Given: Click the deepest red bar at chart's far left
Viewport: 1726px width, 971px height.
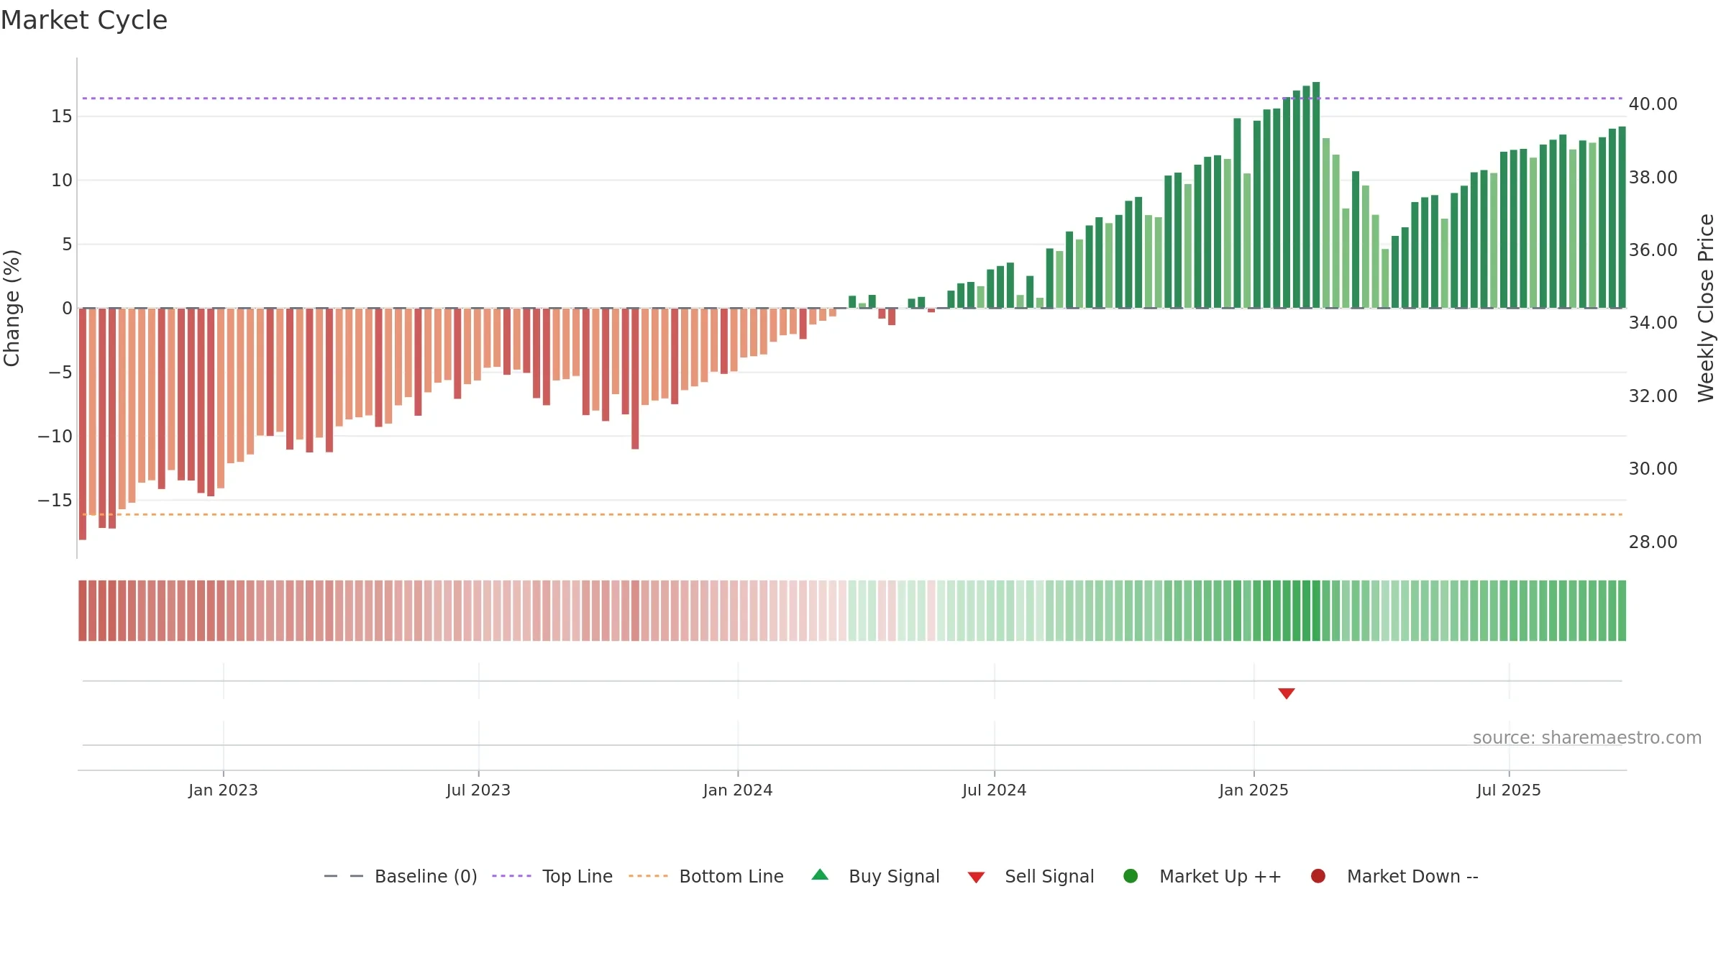Looking at the screenshot, I should (83, 424).
